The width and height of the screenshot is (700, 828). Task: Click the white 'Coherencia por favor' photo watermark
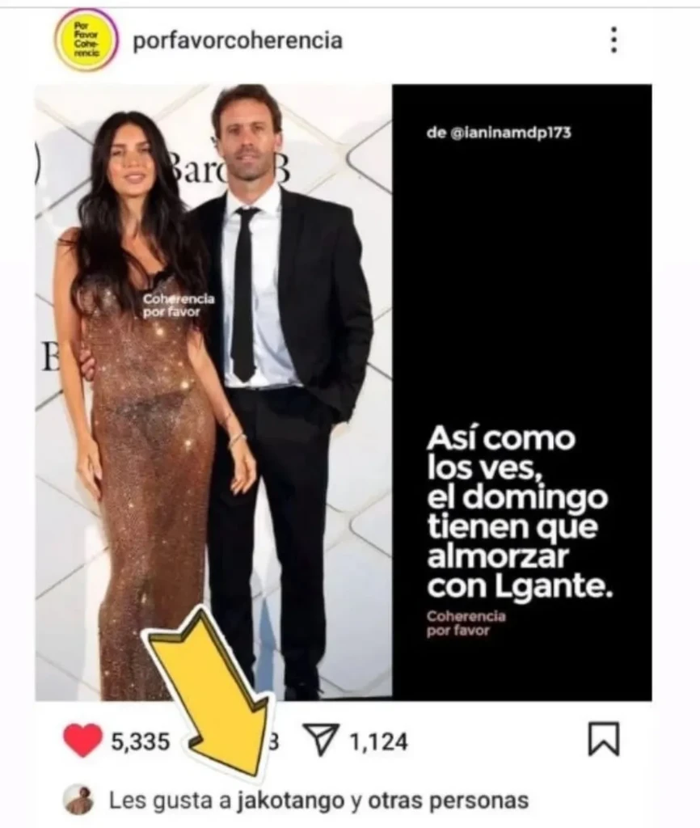(x=179, y=305)
